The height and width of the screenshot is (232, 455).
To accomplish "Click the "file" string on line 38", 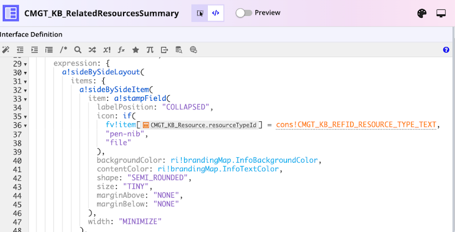I will pyautogui.click(x=119, y=142).
